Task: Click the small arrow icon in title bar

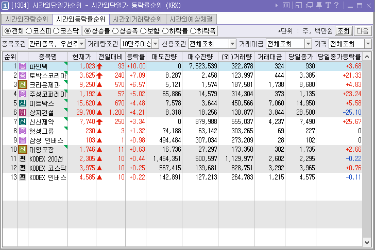Action: [277, 5]
